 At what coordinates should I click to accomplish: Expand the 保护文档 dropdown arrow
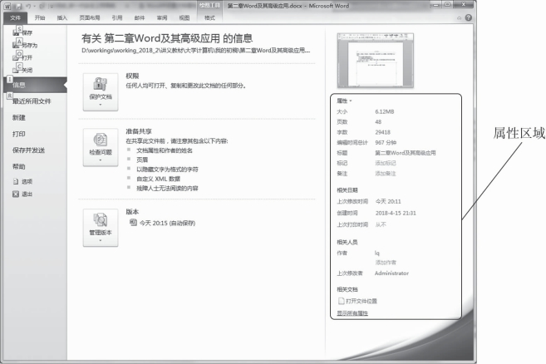point(101,105)
